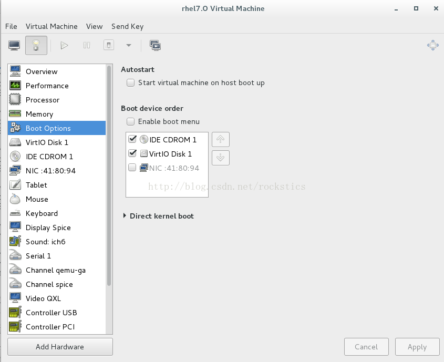Open the manage snapshots toolbar icon

pyautogui.click(x=155, y=45)
